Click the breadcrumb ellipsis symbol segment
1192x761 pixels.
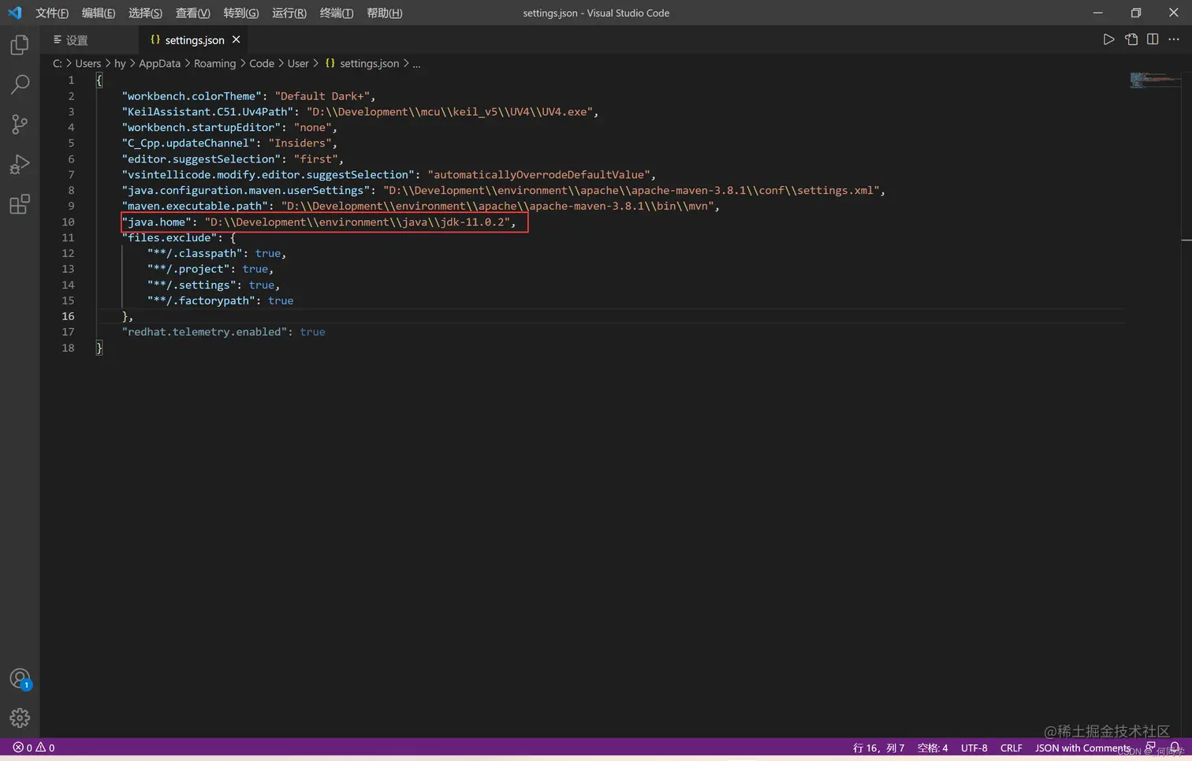(x=416, y=64)
